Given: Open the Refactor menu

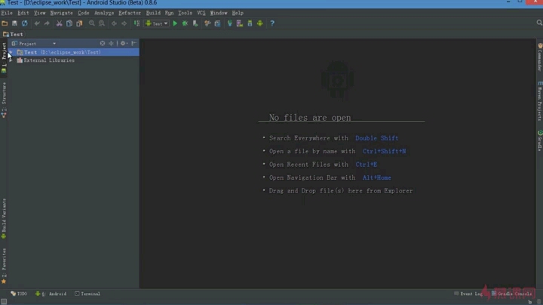Looking at the screenshot, I should pyautogui.click(x=130, y=13).
